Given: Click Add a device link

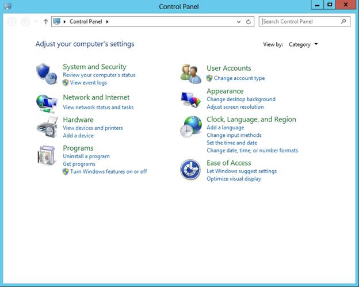Looking at the screenshot, I should [x=78, y=136].
